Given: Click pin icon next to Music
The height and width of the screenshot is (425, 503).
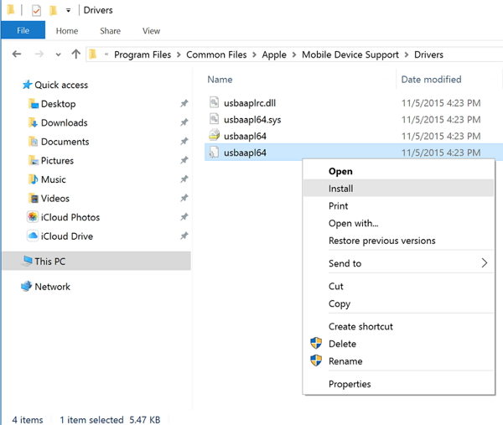Looking at the screenshot, I should pos(184,179).
